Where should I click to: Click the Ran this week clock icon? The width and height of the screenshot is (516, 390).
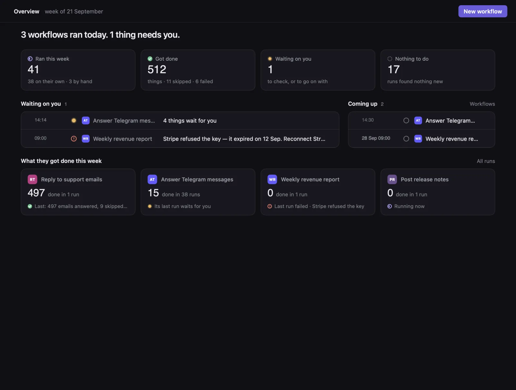point(30,59)
